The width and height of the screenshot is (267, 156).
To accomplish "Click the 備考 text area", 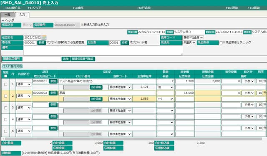I will click(x=103, y=50).
